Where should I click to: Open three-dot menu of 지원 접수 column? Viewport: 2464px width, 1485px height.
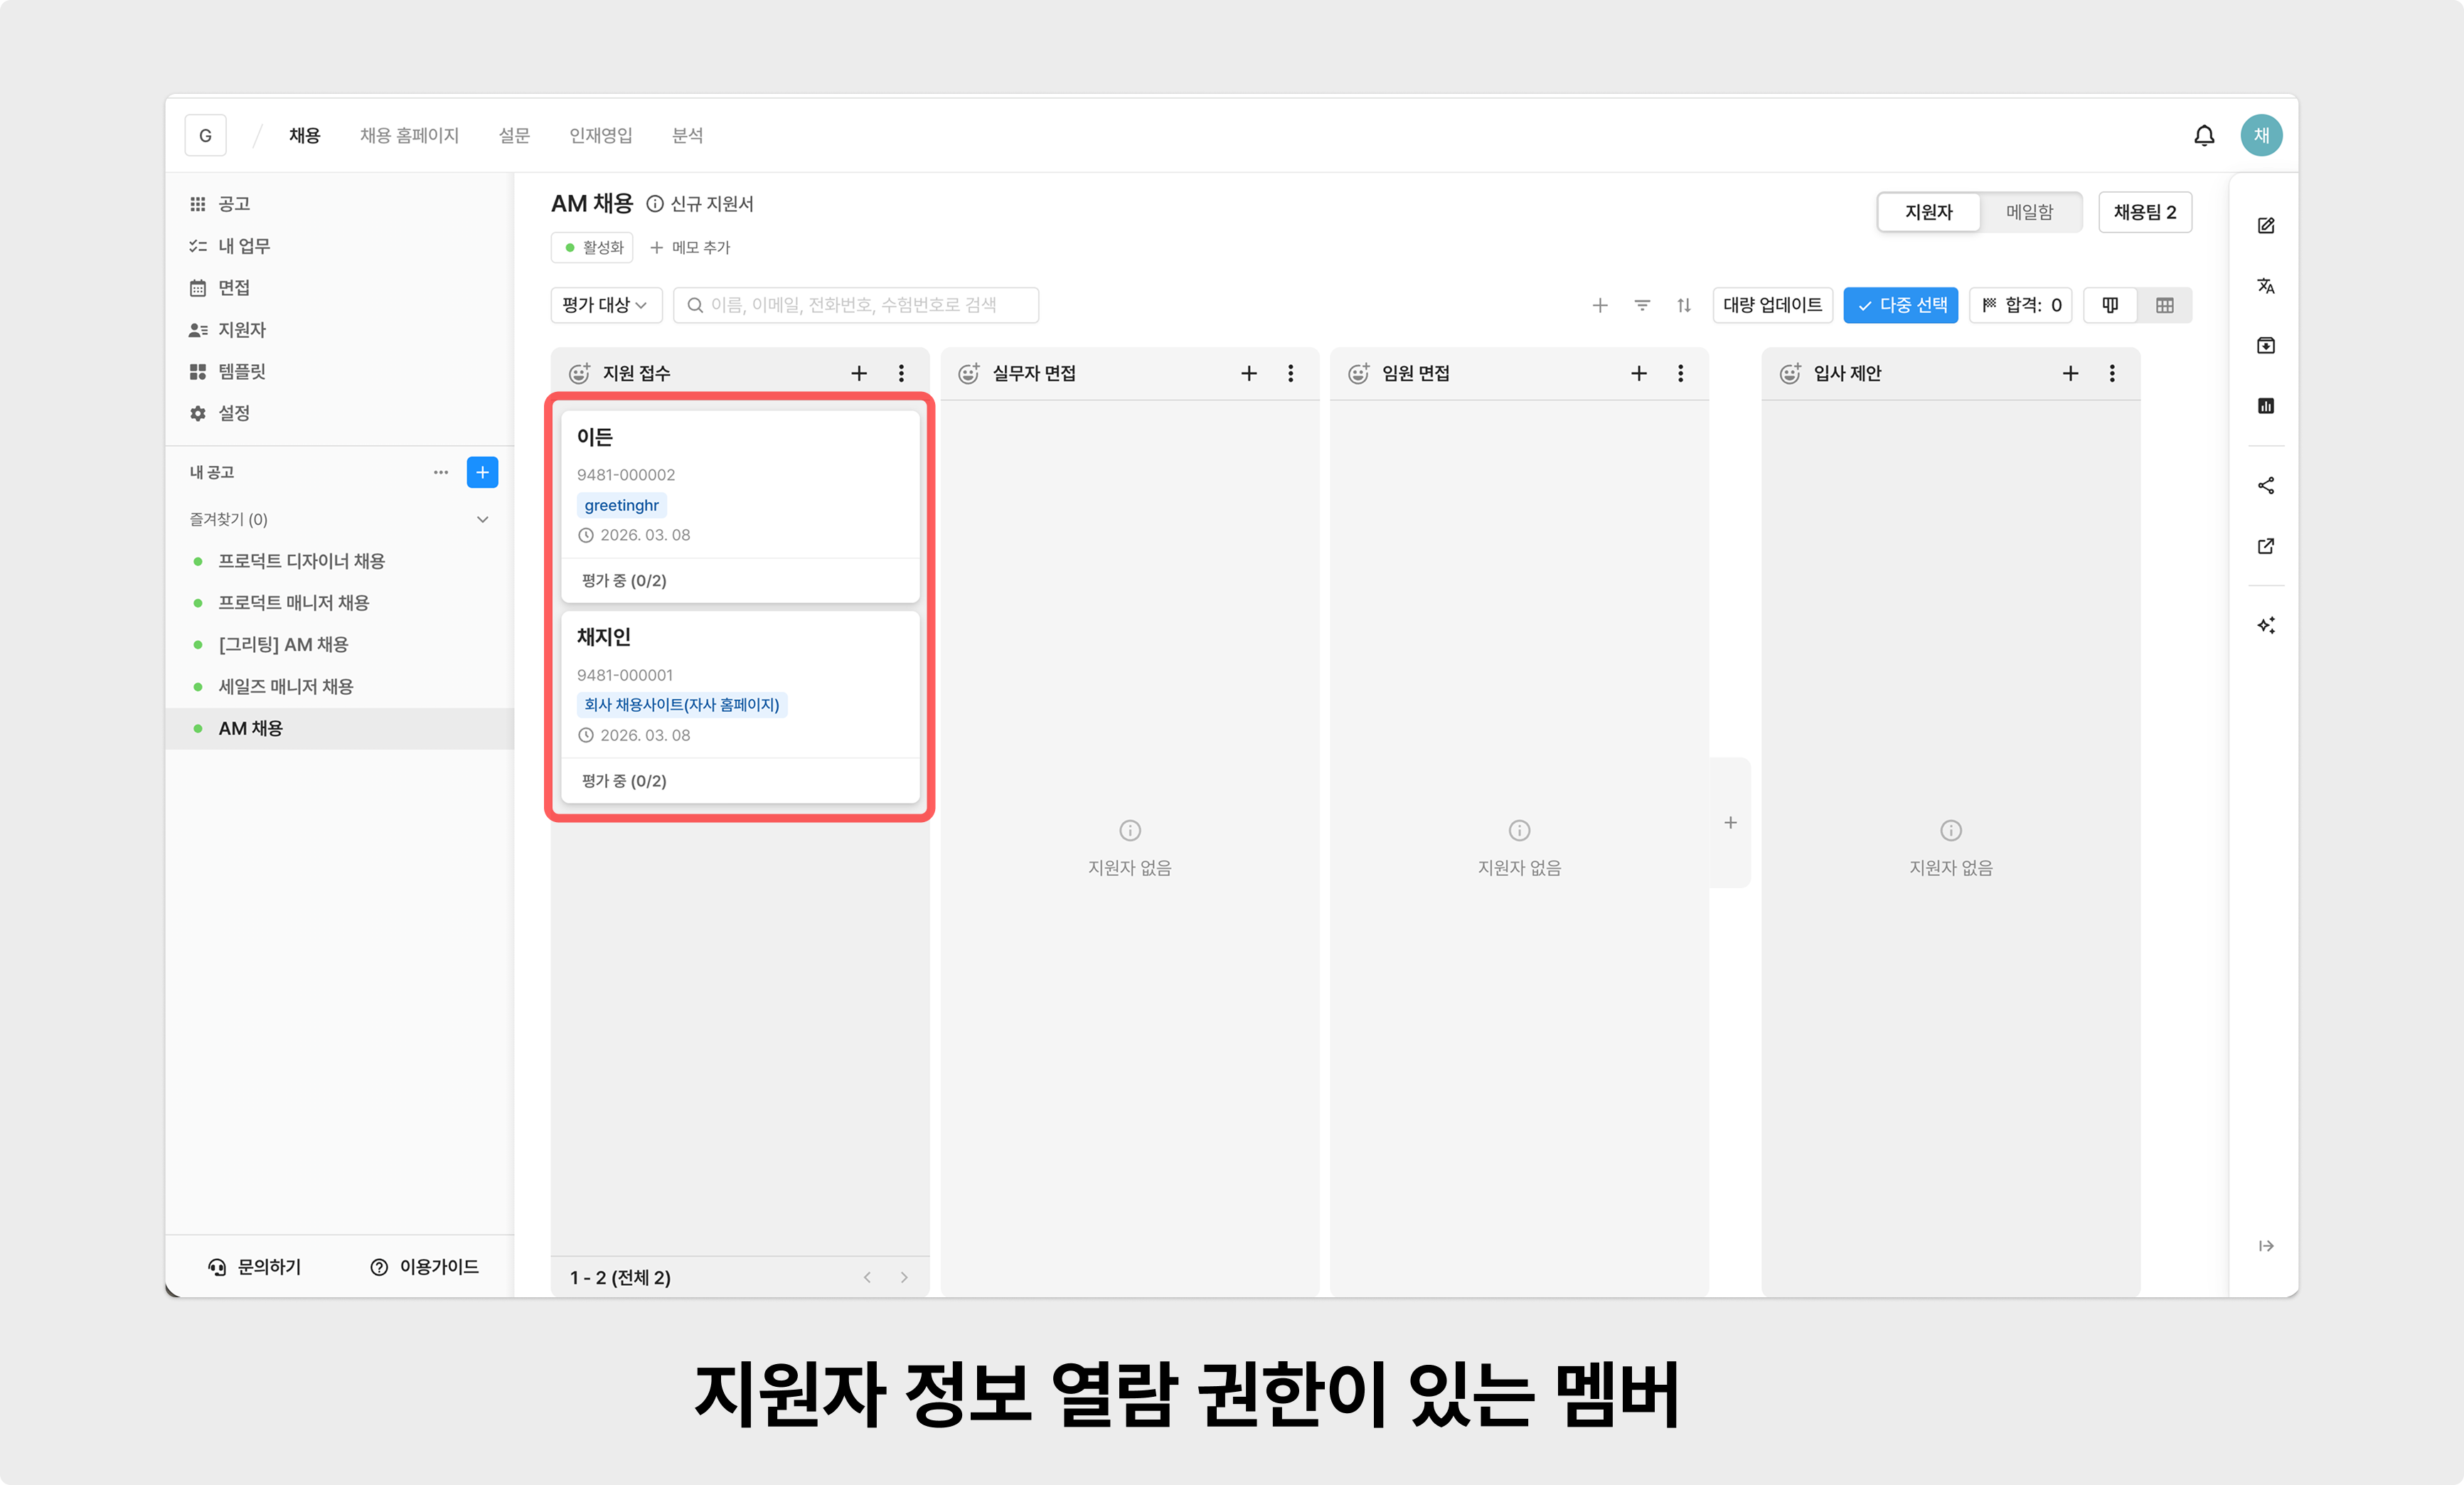(901, 373)
